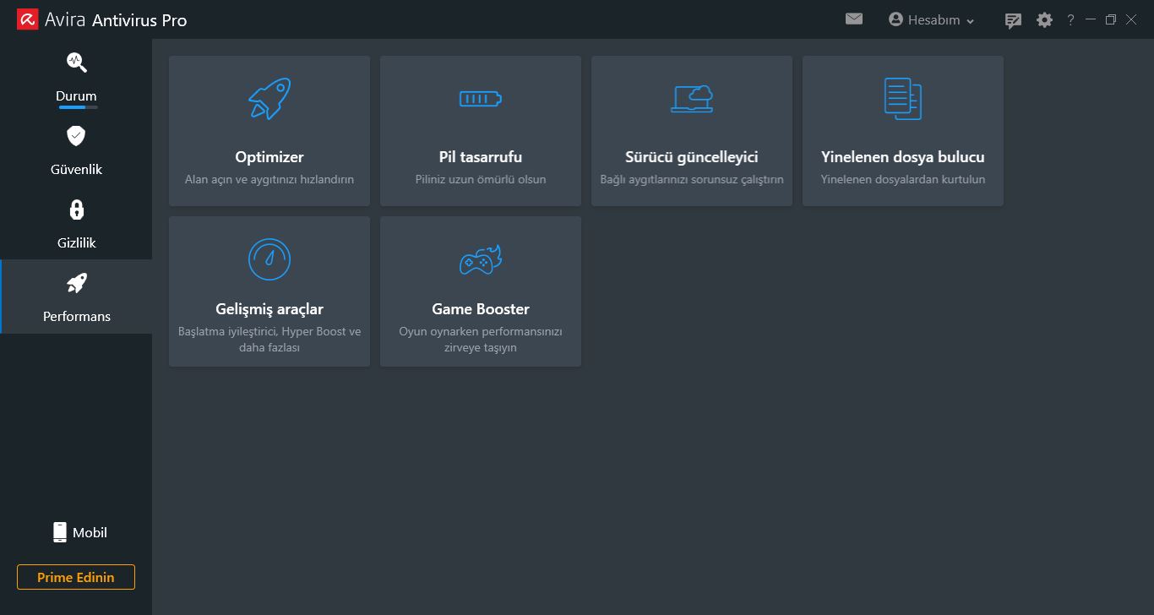
Task: Expand the Hesabım account dropdown
Action: (x=932, y=19)
